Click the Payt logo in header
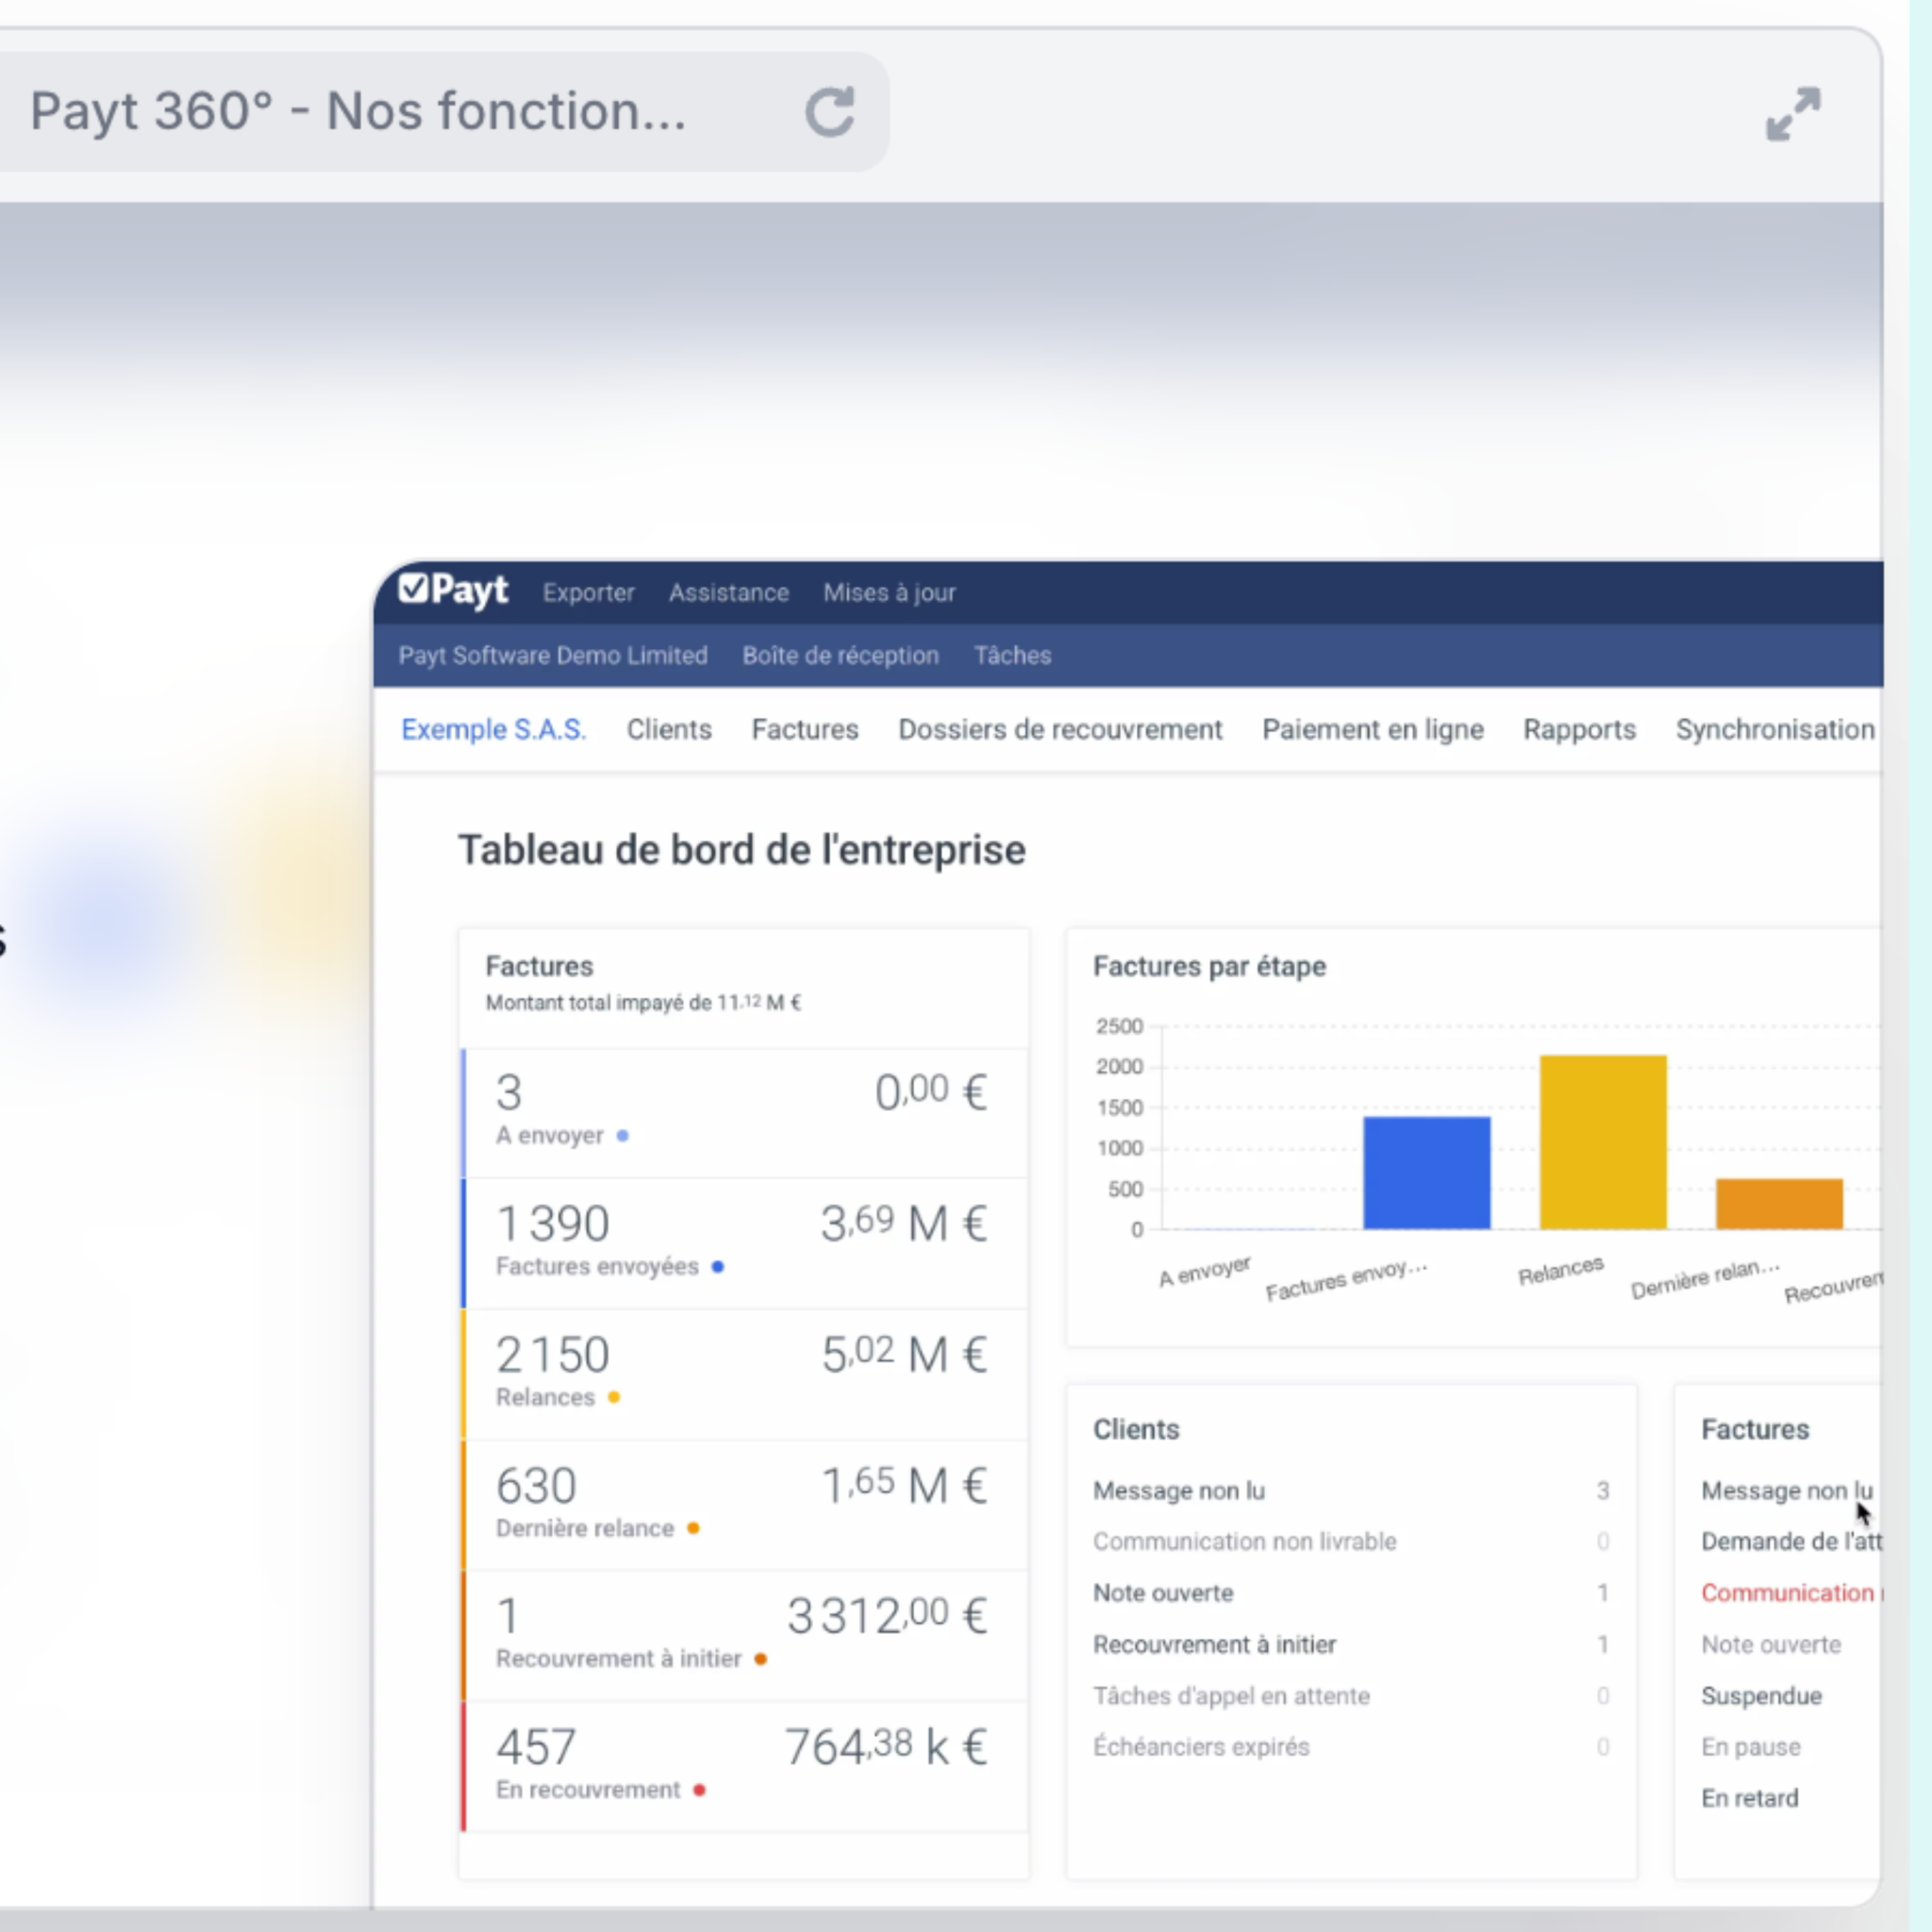This screenshot has height=1932, width=1932. click(453, 590)
